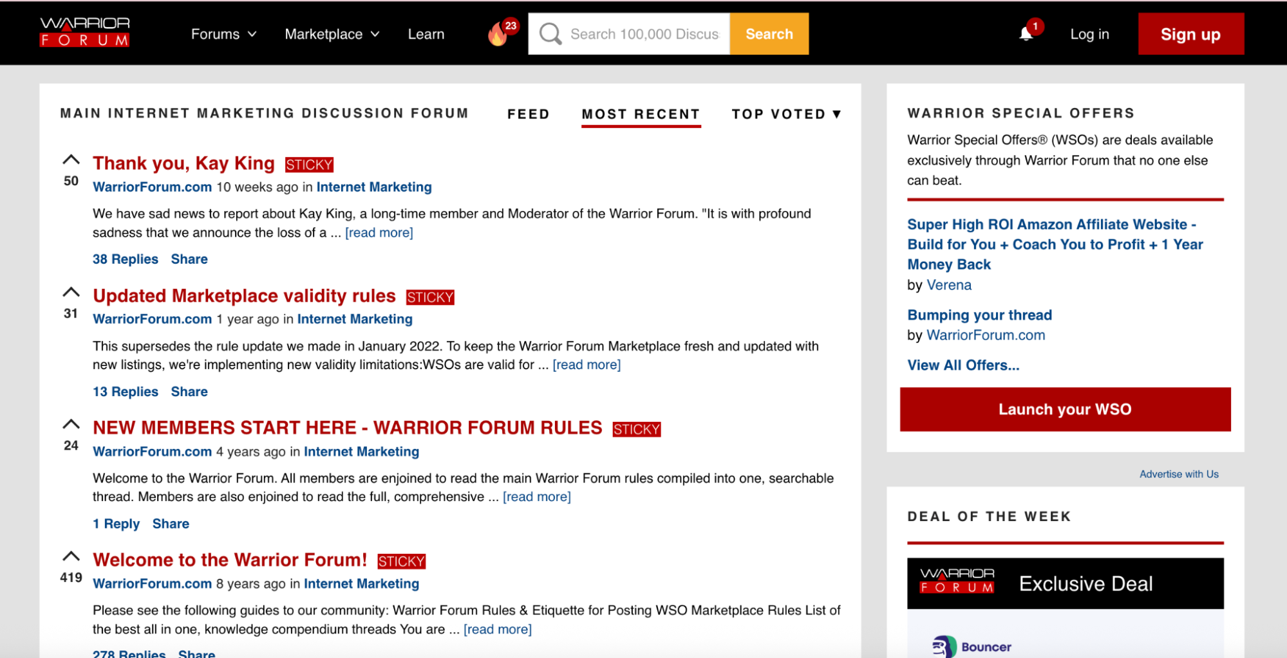Share the New Members Start Here thread
This screenshot has width=1287, height=658.
171,524
